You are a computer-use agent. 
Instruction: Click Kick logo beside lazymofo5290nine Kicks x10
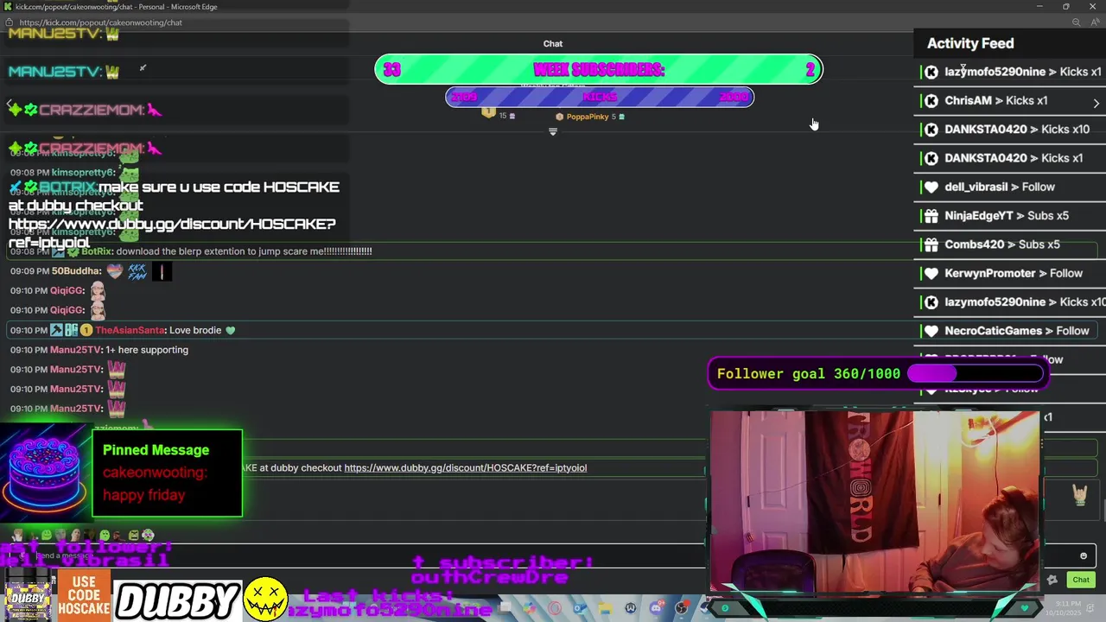coord(931,302)
